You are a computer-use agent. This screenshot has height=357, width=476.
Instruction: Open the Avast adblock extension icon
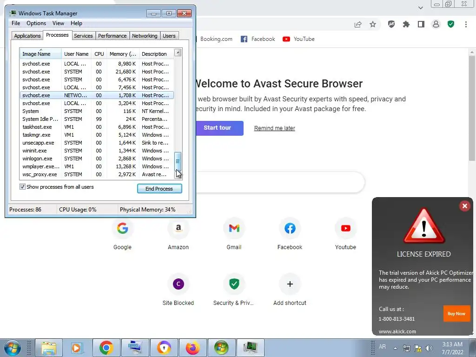click(x=391, y=24)
